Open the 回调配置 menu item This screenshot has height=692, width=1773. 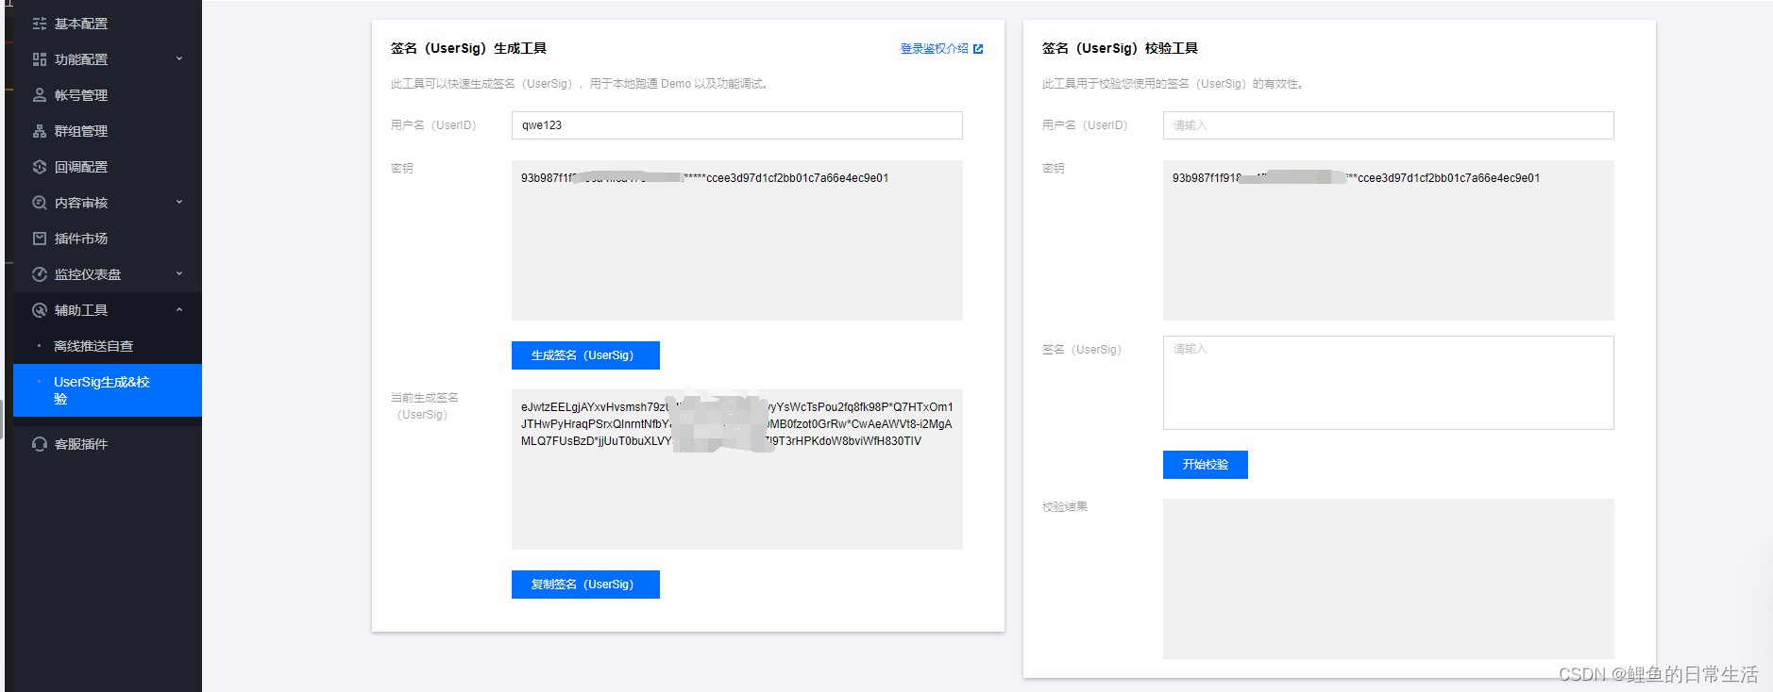(x=108, y=167)
